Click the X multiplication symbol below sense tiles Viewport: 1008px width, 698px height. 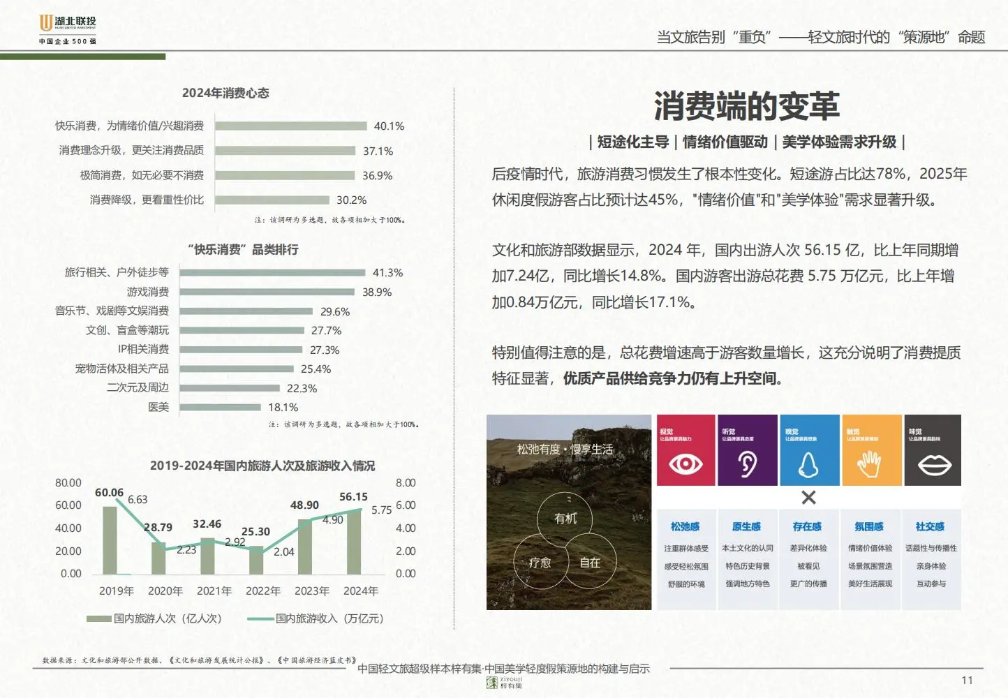click(808, 498)
